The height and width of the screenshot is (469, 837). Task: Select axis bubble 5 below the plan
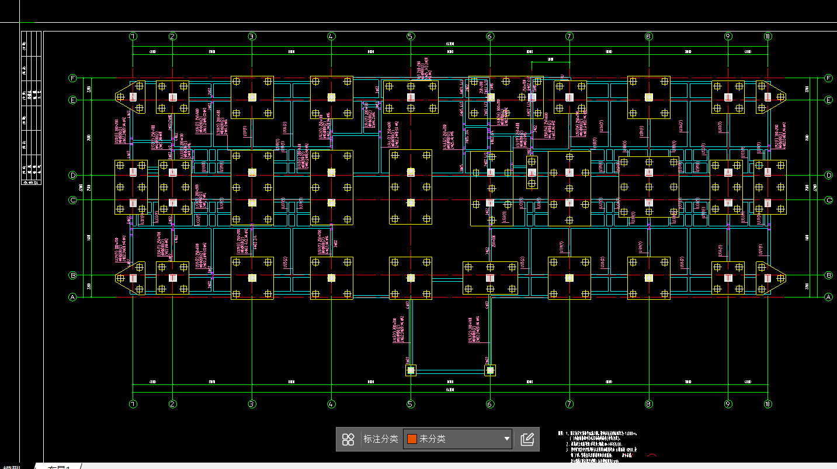(411, 404)
